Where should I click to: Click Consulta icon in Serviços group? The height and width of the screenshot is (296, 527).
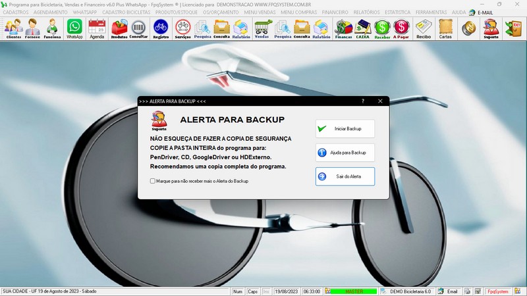(x=221, y=29)
